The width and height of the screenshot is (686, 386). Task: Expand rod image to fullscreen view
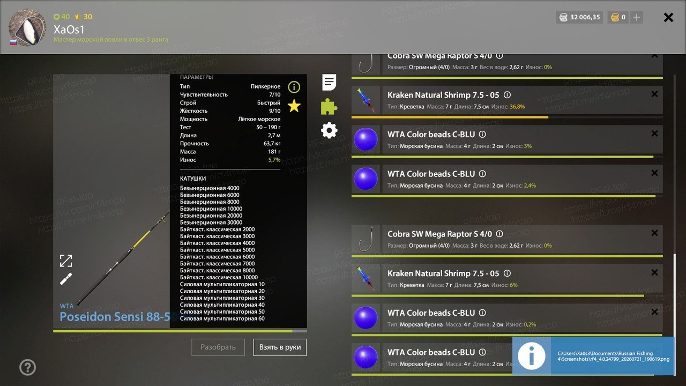click(66, 261)
